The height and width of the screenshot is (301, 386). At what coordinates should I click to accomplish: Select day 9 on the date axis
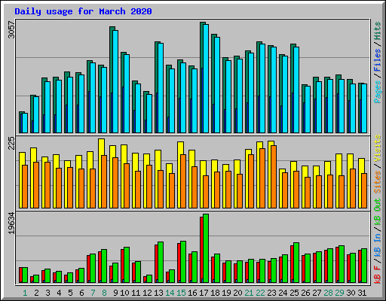click(115, 293)
